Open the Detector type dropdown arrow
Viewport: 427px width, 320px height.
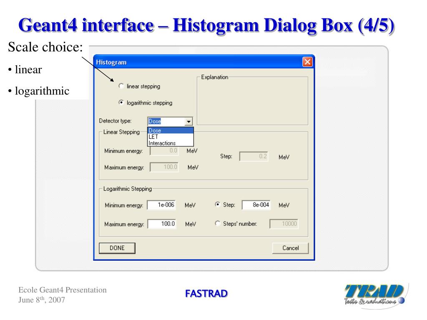(188, 121)
